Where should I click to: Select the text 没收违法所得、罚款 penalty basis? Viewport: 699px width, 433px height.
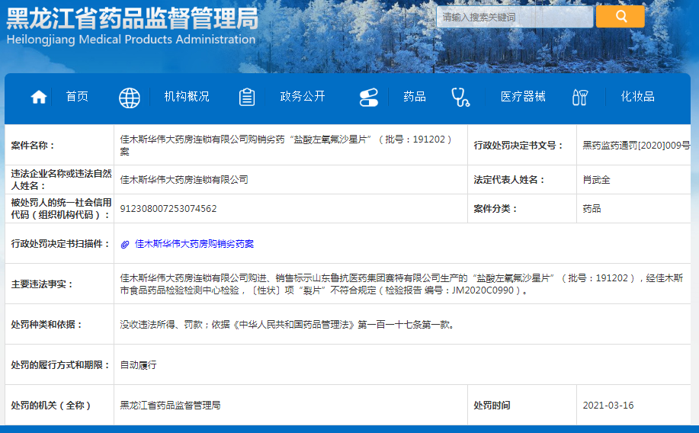pyautogui.click(x=287, y=324)
